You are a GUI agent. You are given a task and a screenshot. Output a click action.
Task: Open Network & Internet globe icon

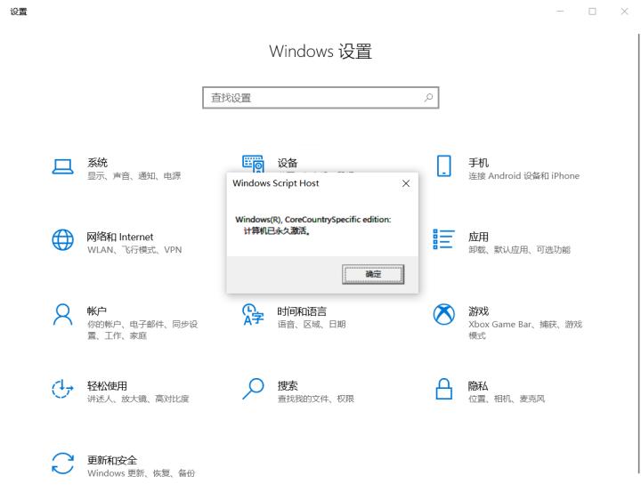(63, 239)
